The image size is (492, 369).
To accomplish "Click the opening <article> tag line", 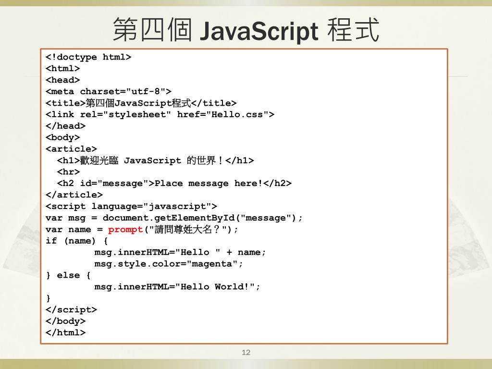I will pos(71,149).
